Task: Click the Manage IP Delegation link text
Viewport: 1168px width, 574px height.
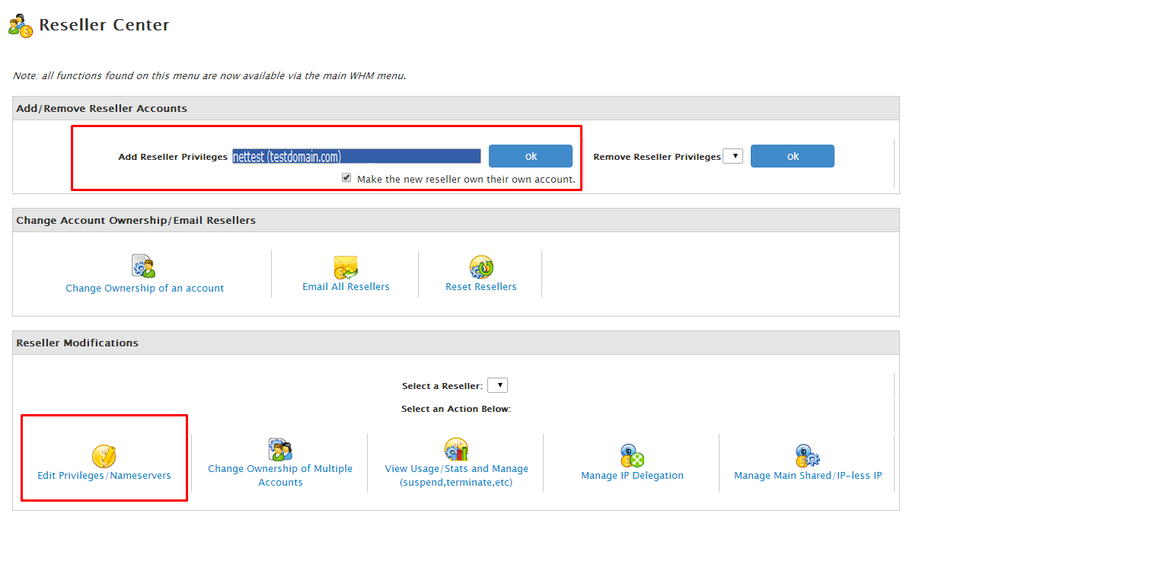Action: 631,474
